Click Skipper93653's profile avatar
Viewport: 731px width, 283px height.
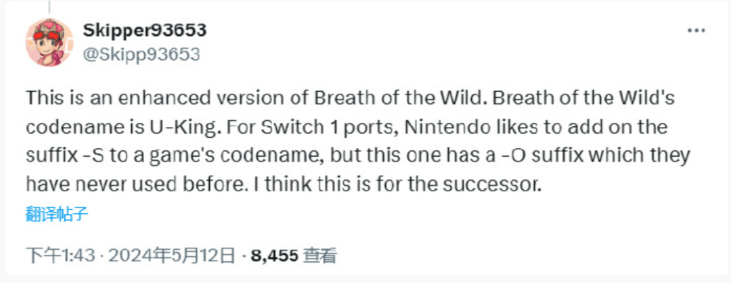(48, 42)
